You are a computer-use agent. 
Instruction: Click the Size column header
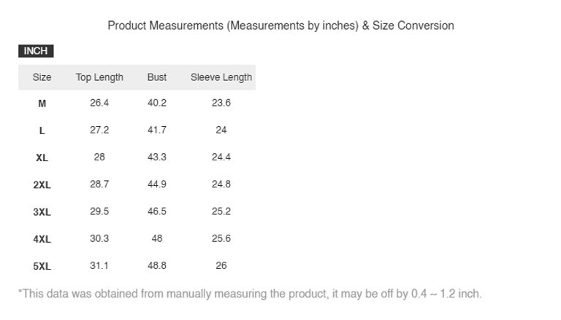tap(42, 77)
